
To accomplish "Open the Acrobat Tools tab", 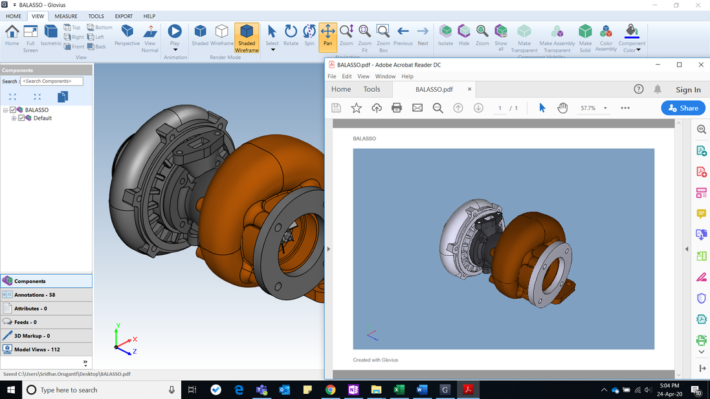I will click(372, 89).
